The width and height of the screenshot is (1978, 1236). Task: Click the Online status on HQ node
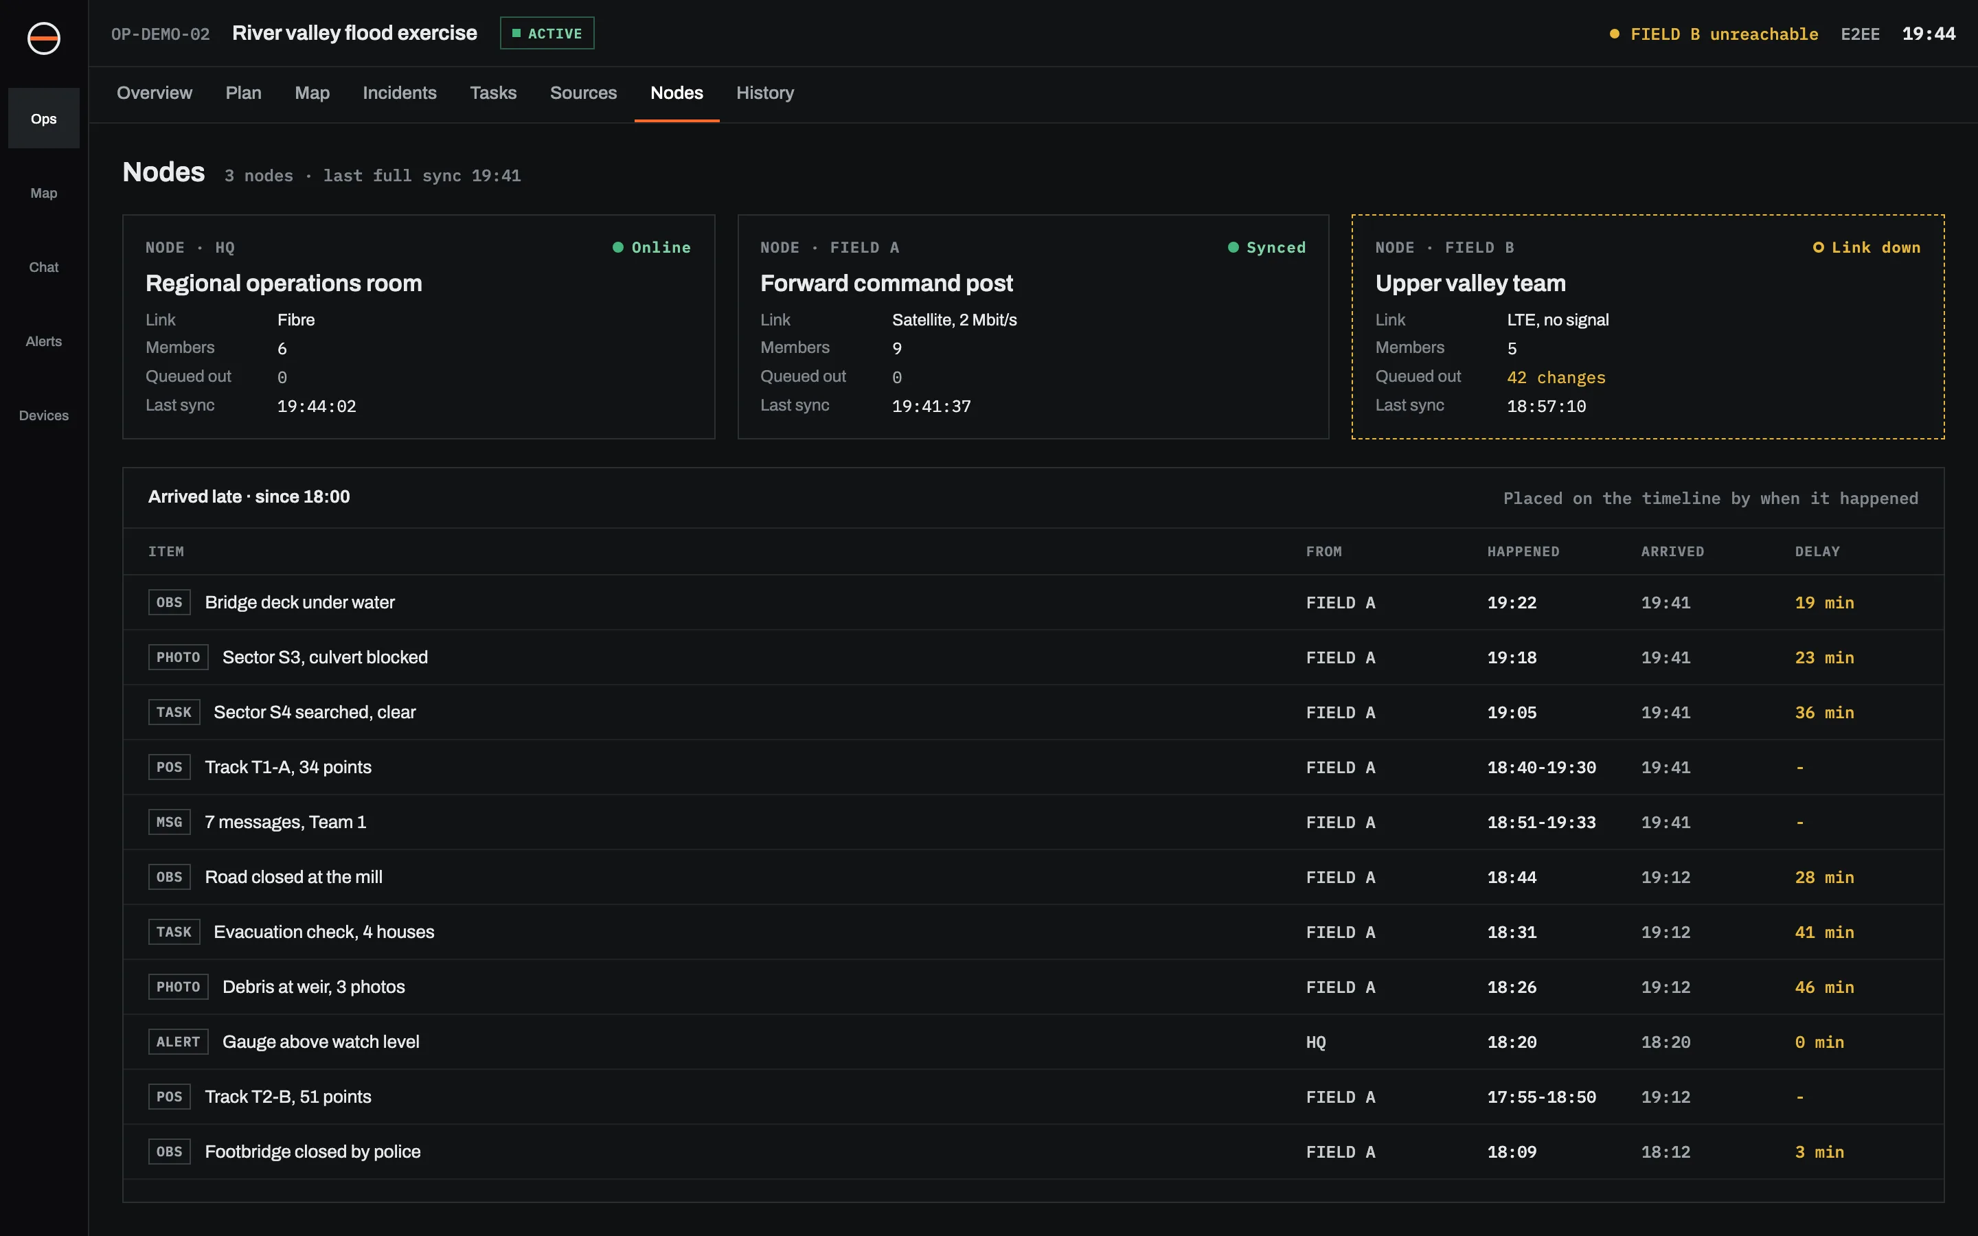(x=651, y=248)
